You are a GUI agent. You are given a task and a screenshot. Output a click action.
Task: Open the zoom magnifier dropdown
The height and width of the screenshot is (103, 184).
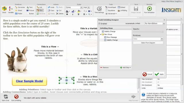tap(90, 14)
